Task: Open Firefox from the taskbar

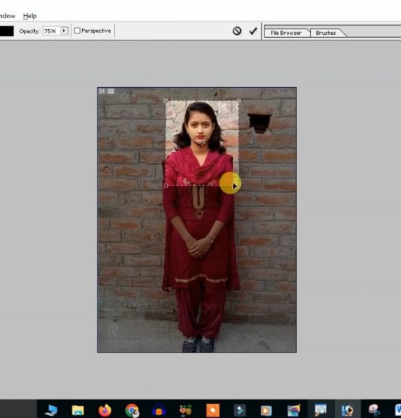Action: pos(104,410)
